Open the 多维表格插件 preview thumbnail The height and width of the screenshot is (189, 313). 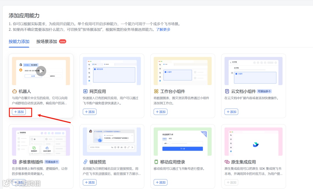click(x=41, y=142)
